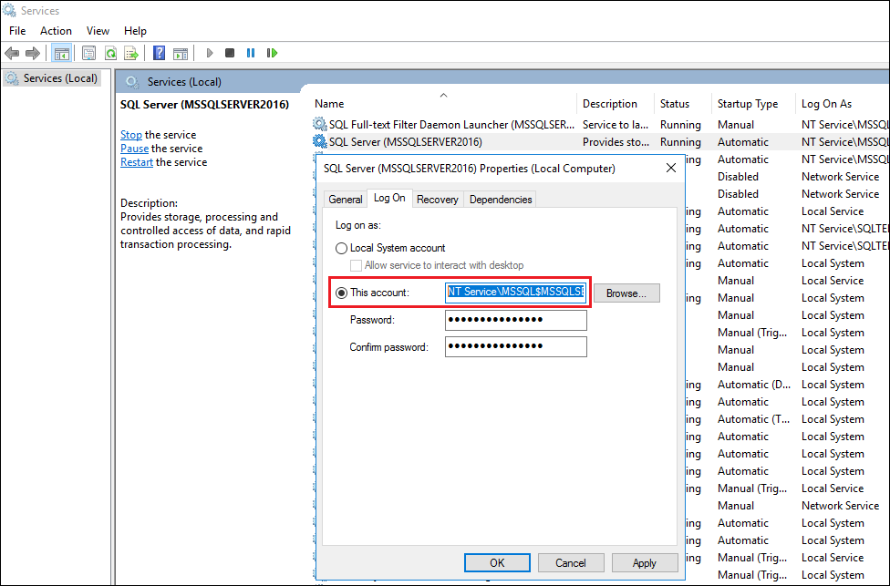Image resolution: width=890 pixels, height=586 pixels.
Task: Click the Restart the service link
Action: (x=136, y=162)
